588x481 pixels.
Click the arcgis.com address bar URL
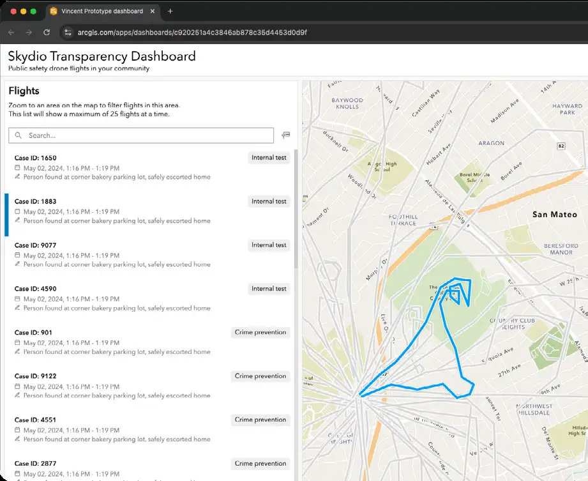[x=192, y=33]
